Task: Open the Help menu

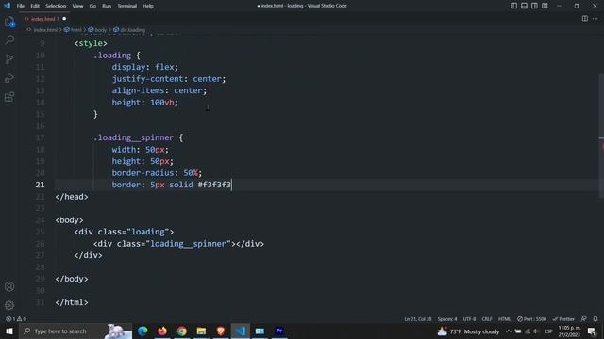Action: (x=148, y=6)
